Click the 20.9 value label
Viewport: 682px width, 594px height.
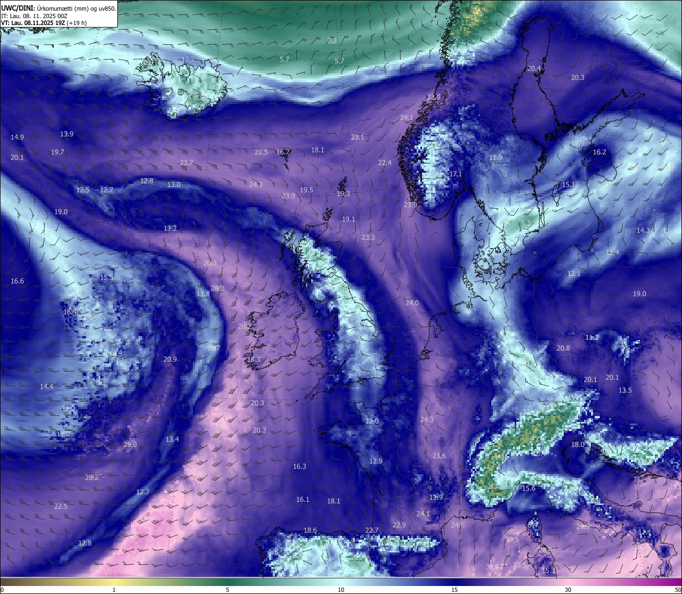(170, 359)
